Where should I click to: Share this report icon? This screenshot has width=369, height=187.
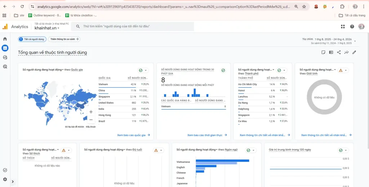click(339, 52)
